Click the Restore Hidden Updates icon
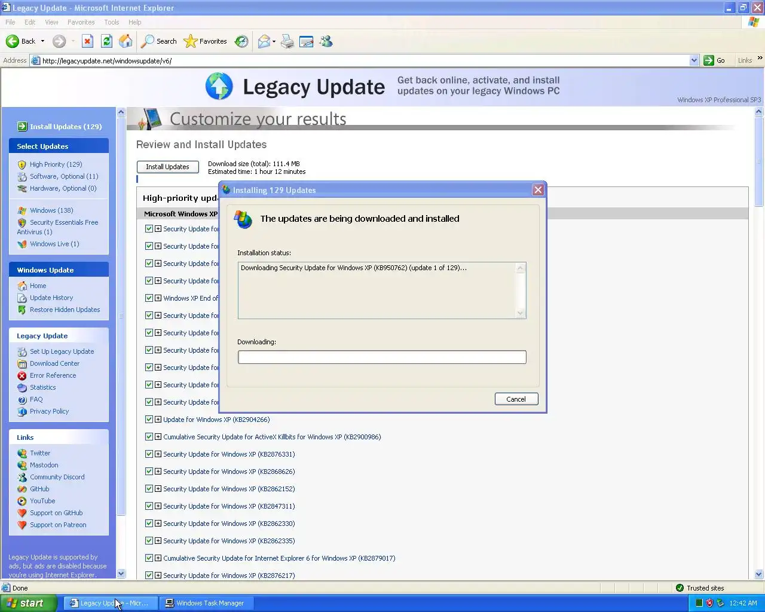This screenshot has height=612, width=765. (22, 310)
